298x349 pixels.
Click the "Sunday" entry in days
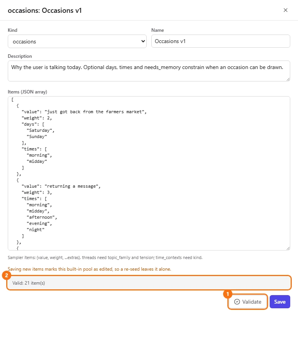(37, 136)
